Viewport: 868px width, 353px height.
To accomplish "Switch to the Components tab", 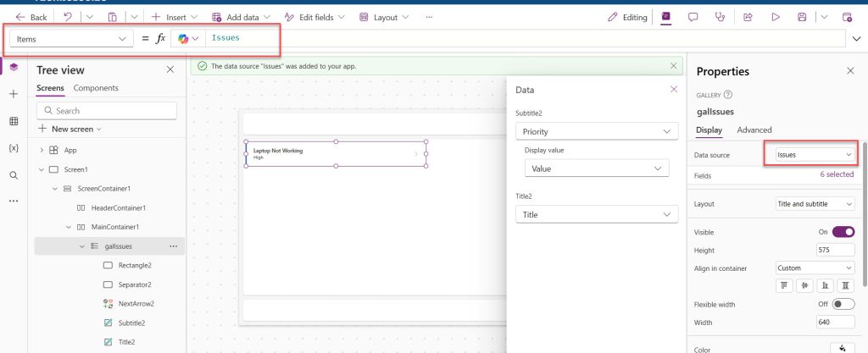I will pos(96,88).
